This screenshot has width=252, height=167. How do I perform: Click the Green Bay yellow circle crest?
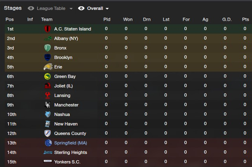coord(48,76)
